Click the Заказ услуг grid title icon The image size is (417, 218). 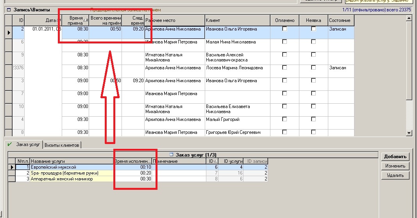click(172, 155)
